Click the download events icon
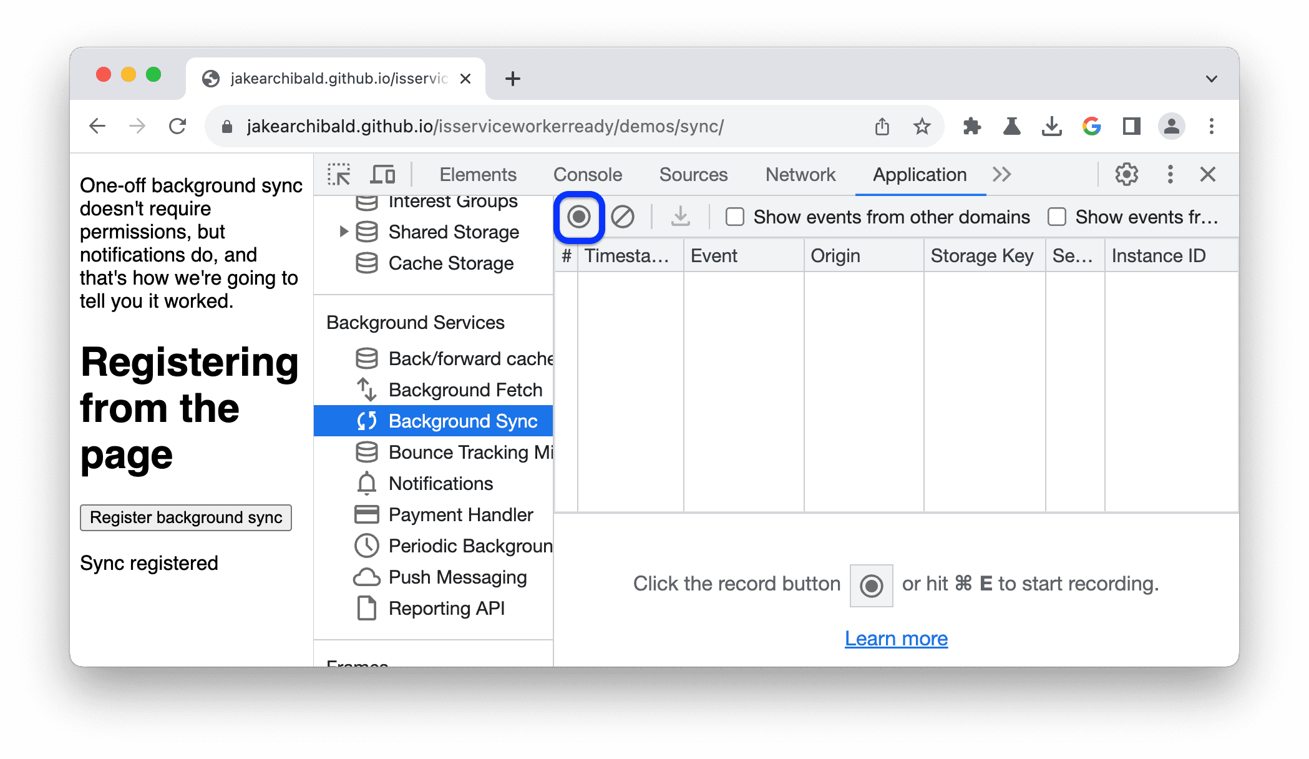The width and height of the screenshot is (1309, 759). tap(683, 217)
